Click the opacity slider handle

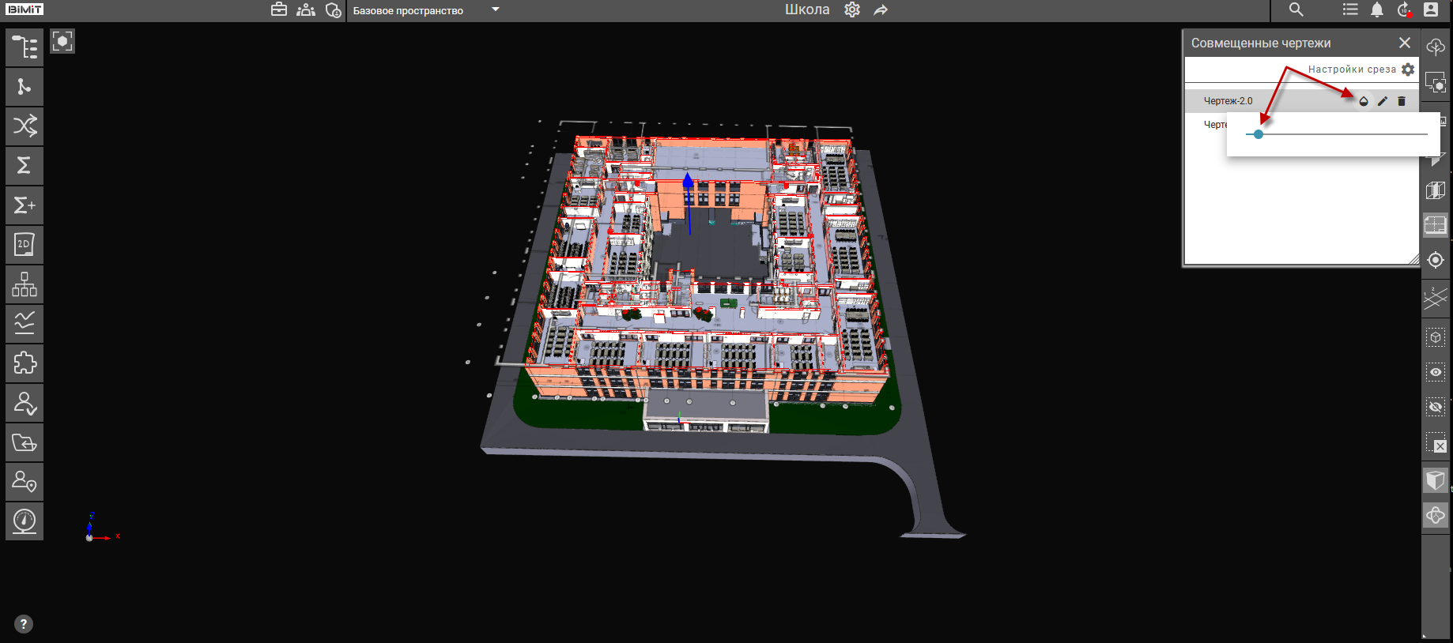1259,134
